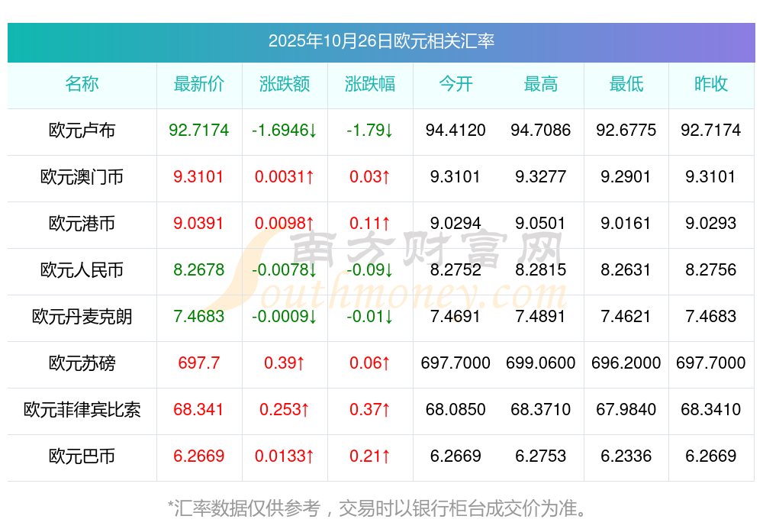Click the 涨跌幅 column header
This screenshot has height=532, width=763.
(370, 84)
